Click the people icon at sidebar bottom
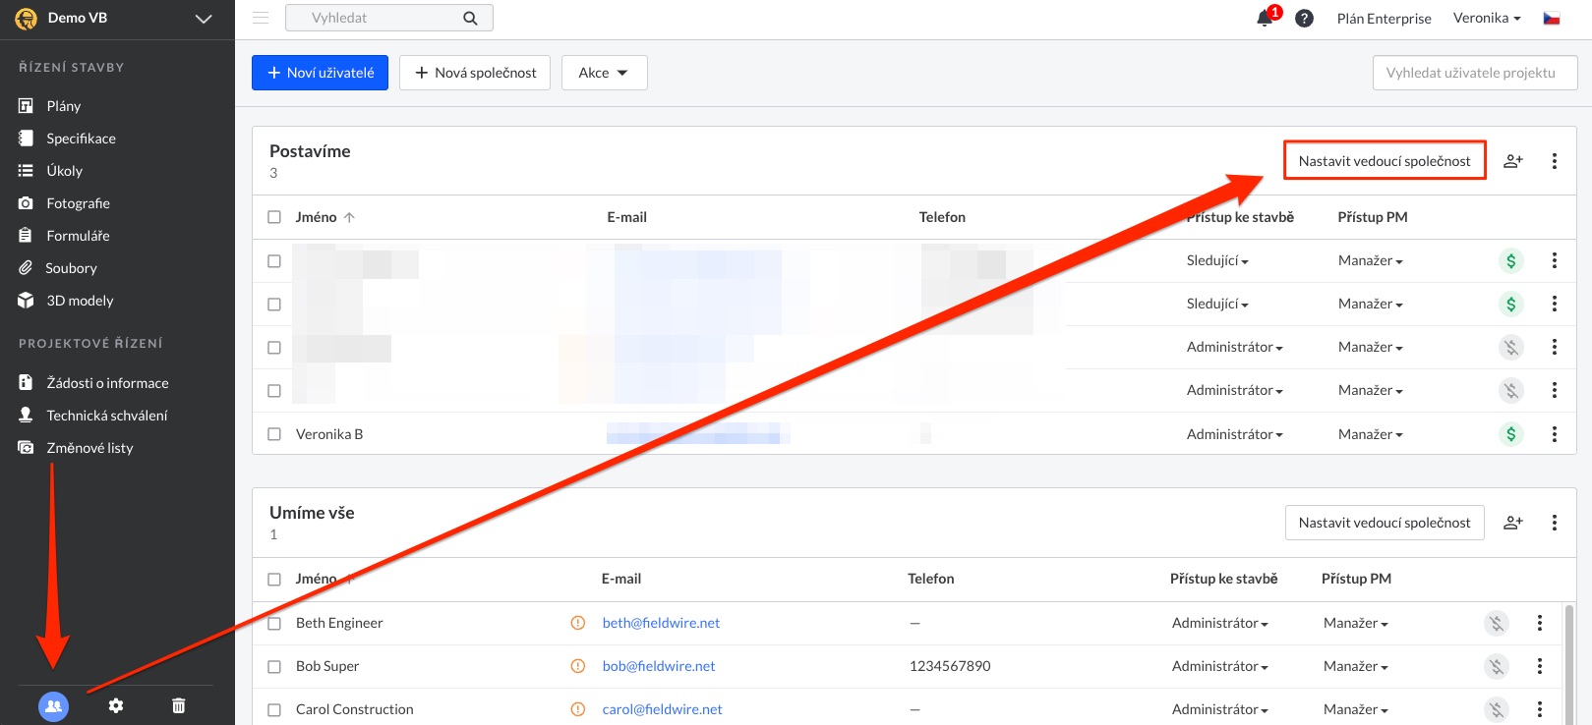Screen dimensions: 1592x725 53,705
